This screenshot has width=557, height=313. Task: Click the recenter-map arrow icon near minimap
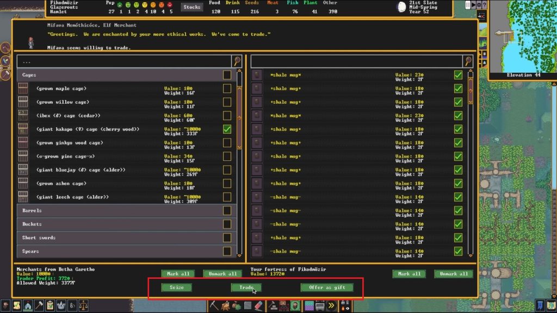481,16
